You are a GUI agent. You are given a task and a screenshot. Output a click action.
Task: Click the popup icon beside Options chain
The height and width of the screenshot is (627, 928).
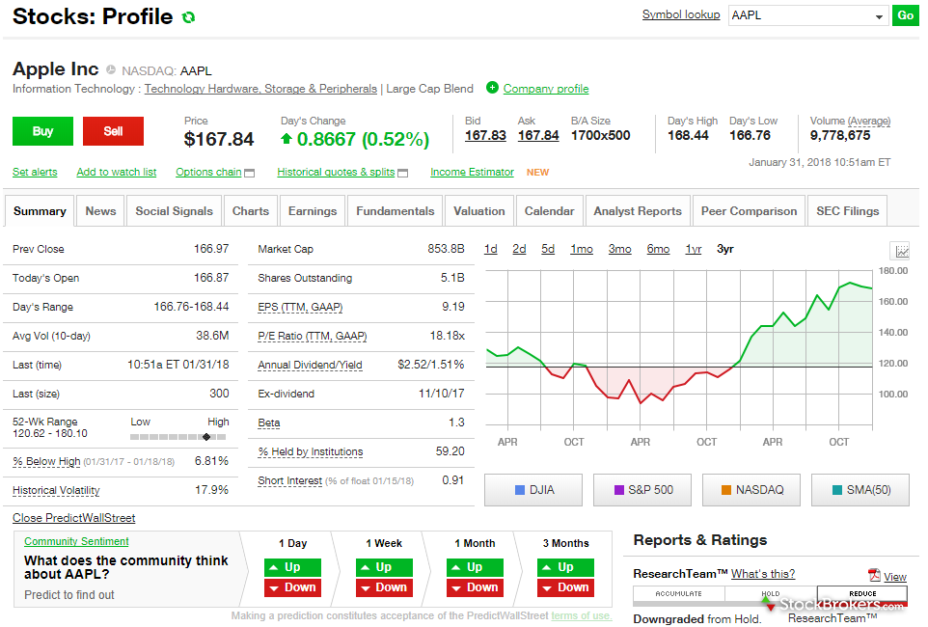tap(250, 173)
